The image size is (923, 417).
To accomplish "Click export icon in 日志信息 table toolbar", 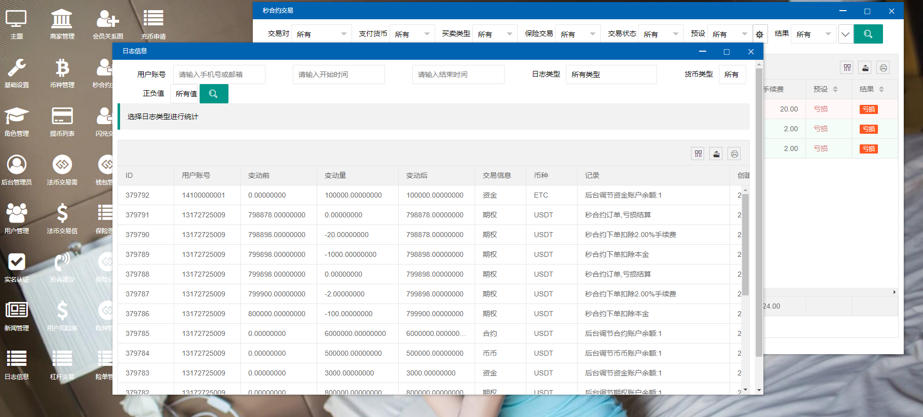I will point(716,154).
